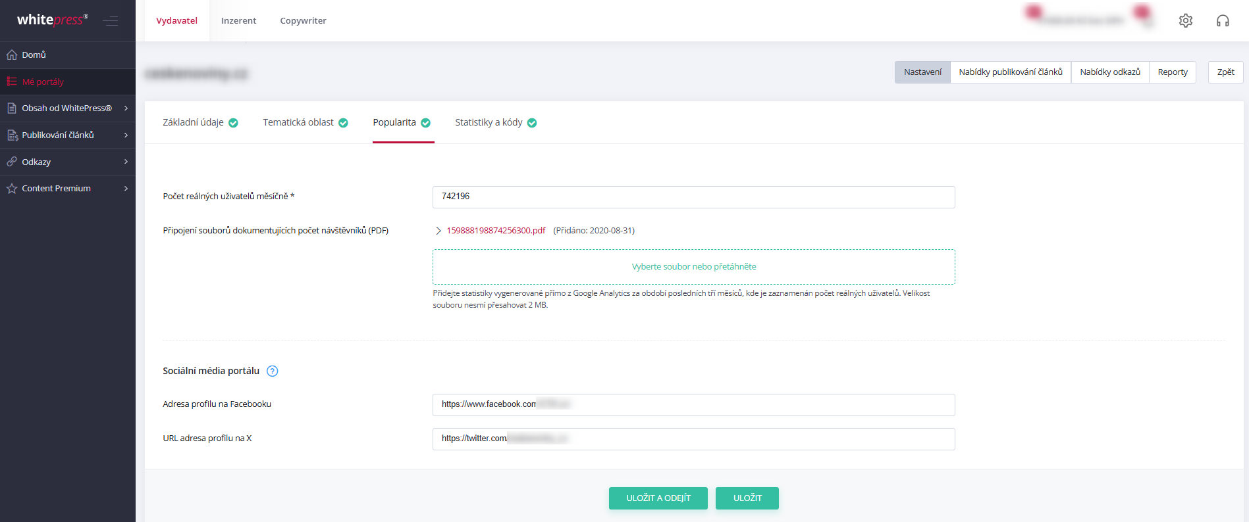Viewport: 1249px width, 522px height.
Task: Click the headset support icon
Action: click(x=1223, y=20)
